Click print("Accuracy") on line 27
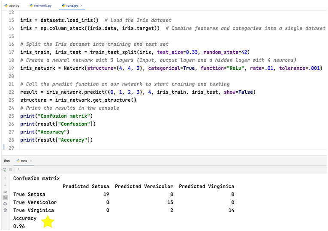Screen dimensions: 328x231 coord(45,132)
